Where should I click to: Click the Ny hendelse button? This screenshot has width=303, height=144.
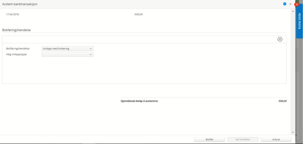pyautogui.click(x=243, y=139)
